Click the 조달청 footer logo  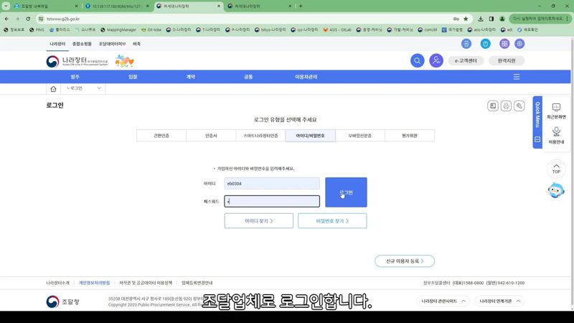62,301
